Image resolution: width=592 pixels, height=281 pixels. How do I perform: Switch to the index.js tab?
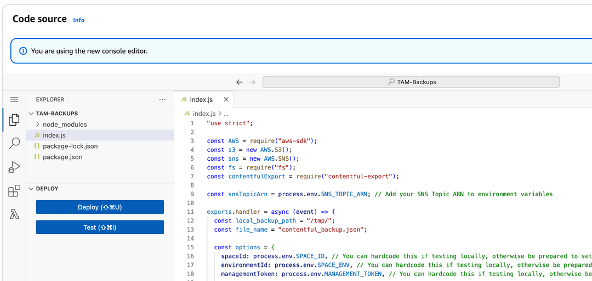coord(201,99)
